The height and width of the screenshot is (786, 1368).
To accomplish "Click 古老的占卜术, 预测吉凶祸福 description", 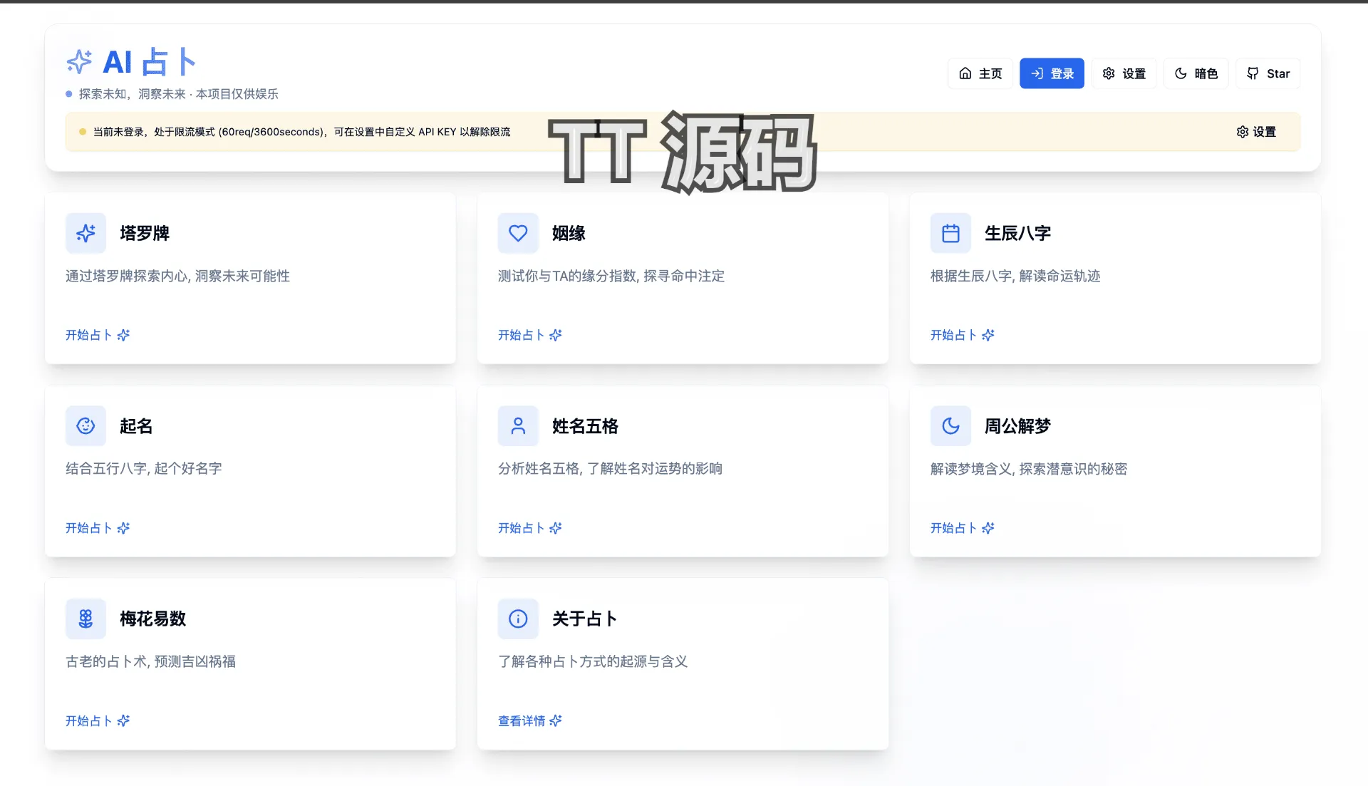I will pos(151,661).
